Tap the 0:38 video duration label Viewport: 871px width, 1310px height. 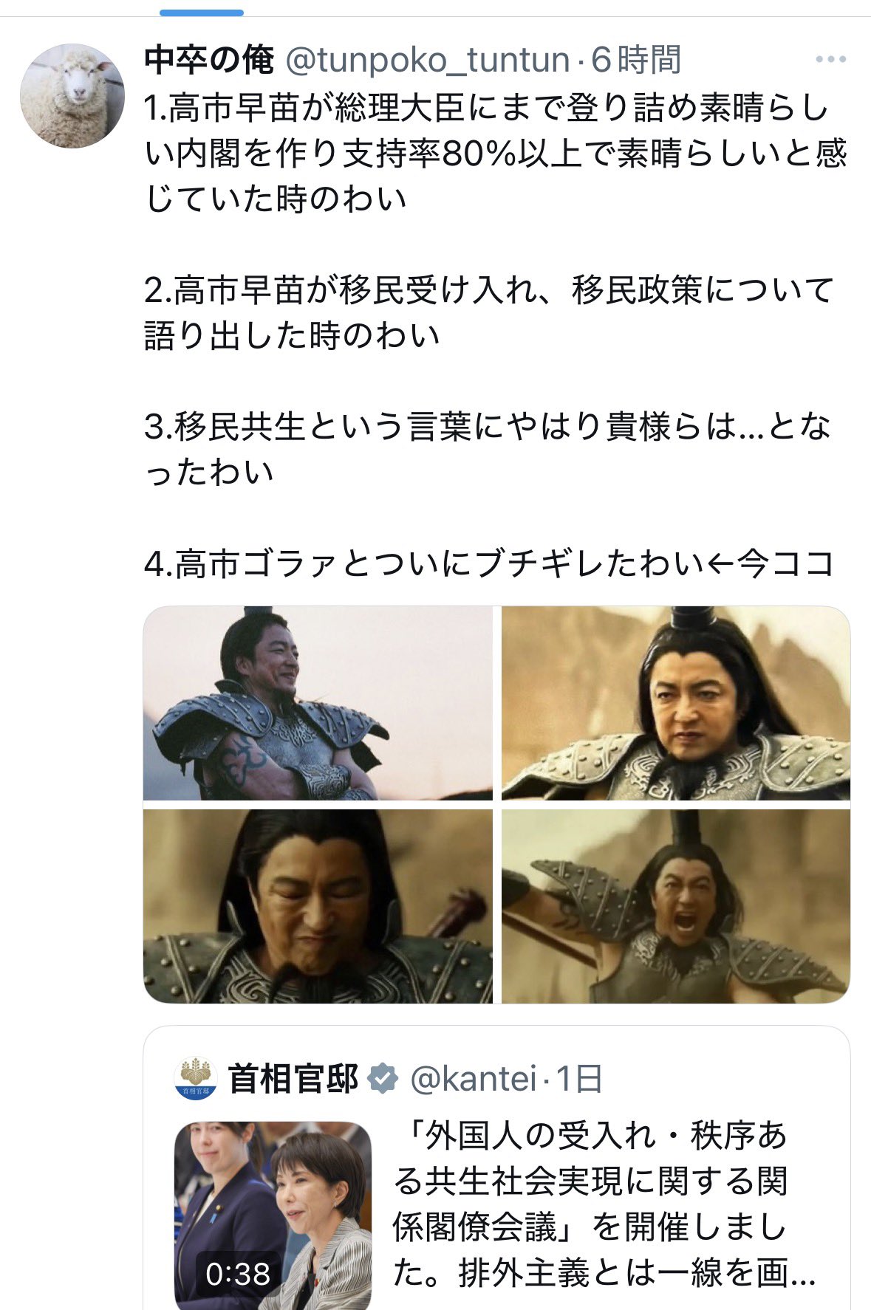coord(238,1274)
